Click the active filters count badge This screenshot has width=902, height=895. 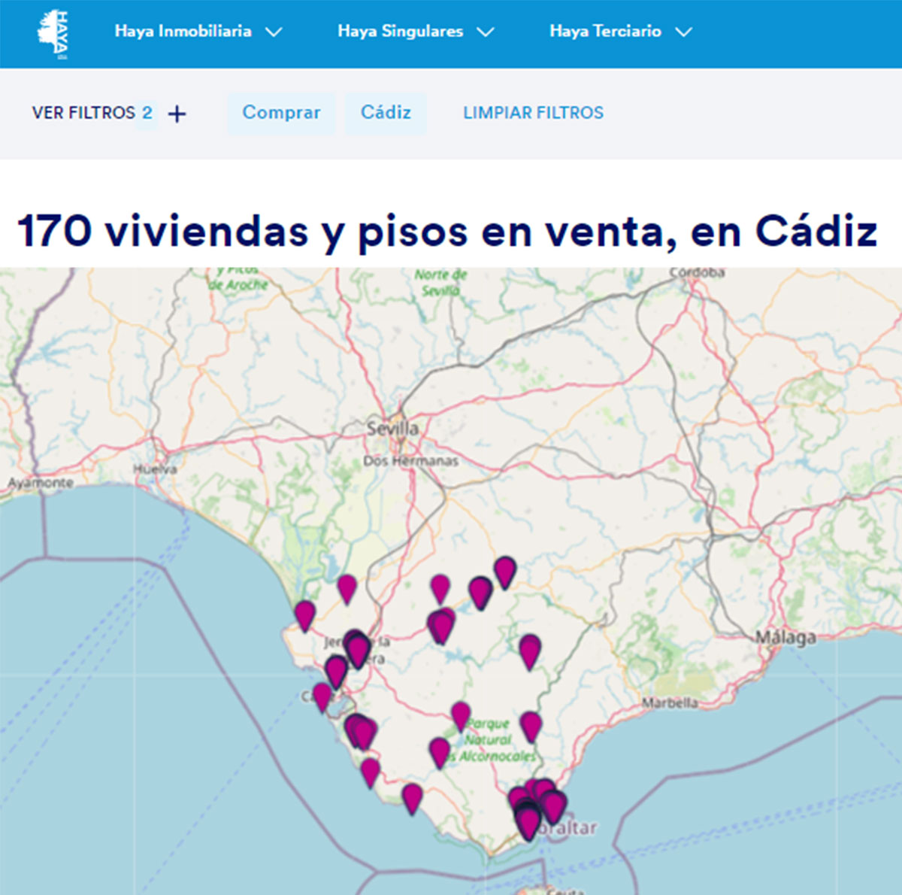coord(147,114)
